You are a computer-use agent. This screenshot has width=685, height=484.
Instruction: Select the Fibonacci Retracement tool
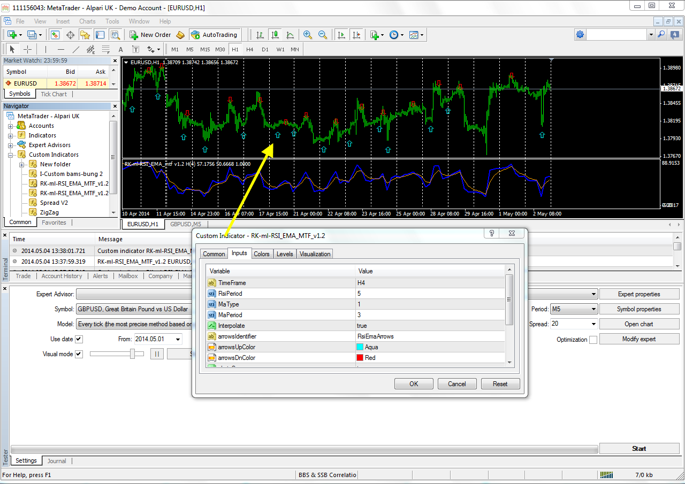point(105,49)
